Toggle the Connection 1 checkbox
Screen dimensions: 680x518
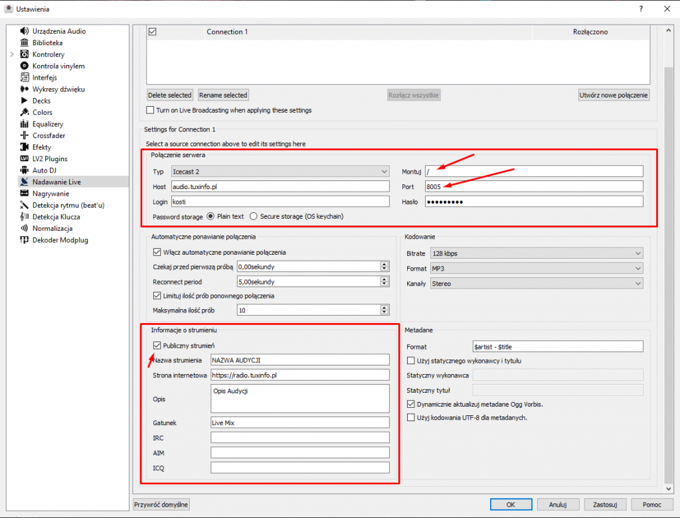tap(152, 32)
